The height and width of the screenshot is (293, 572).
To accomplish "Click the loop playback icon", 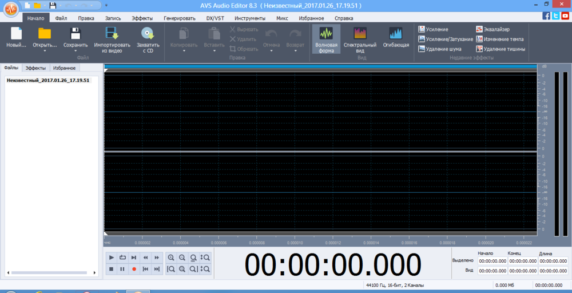I will (122, 258).
